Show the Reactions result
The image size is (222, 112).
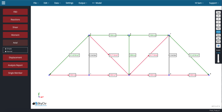click(x=15, y=19)
